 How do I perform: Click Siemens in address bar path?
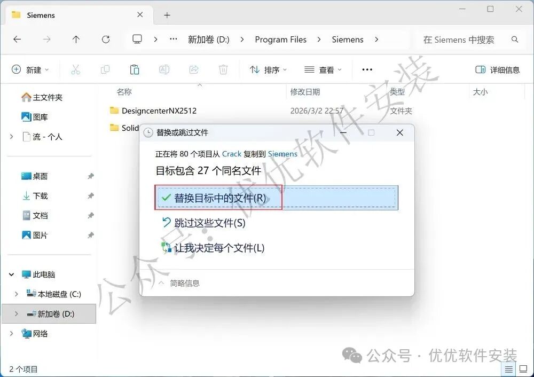tap(348, 40)
